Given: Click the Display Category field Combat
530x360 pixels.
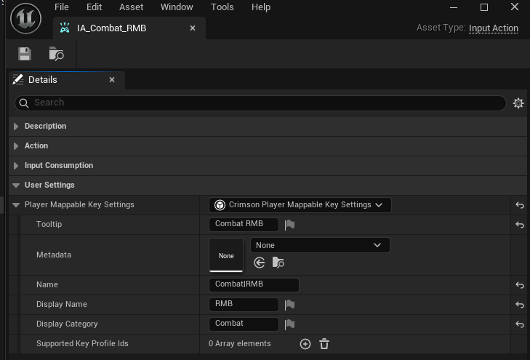Looking at the screenshot, I should coord(244,324).
